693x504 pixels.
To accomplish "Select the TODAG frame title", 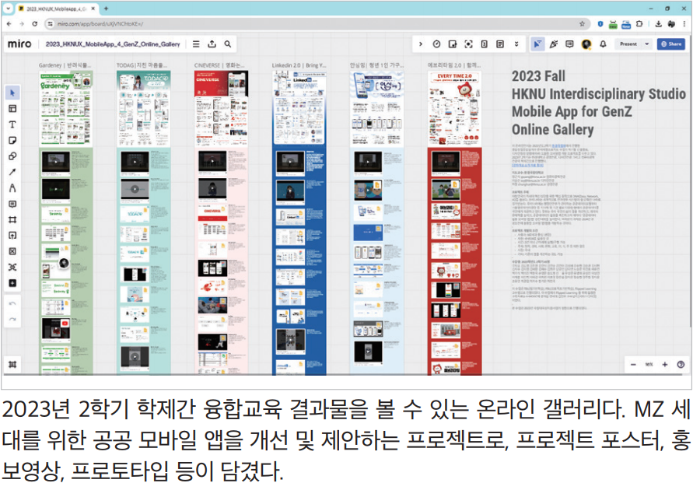I will click(x=142, y=65).
